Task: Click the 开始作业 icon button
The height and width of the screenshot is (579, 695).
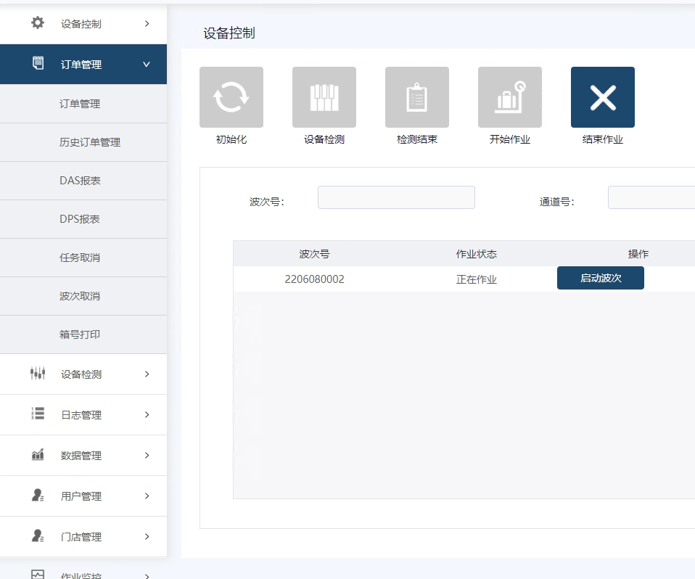Action: 510,97
